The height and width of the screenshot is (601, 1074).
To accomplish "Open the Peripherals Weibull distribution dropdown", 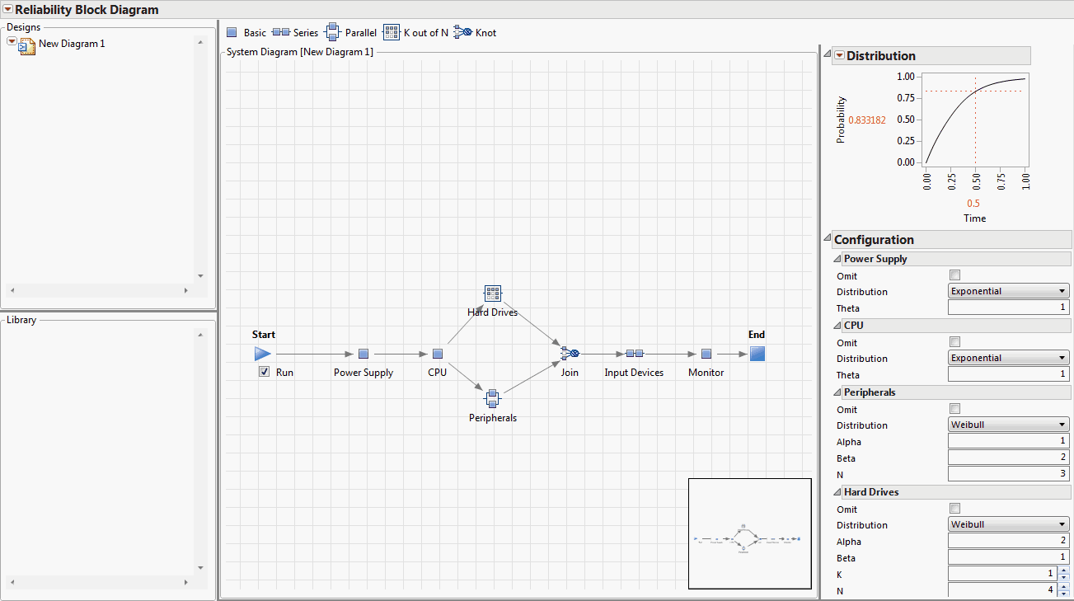I will click(1007, 424).
